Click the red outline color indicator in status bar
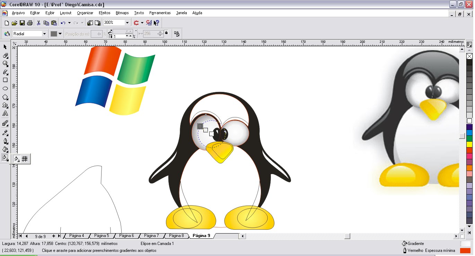This screenshot has width=475, height=256. click(465, 250)
